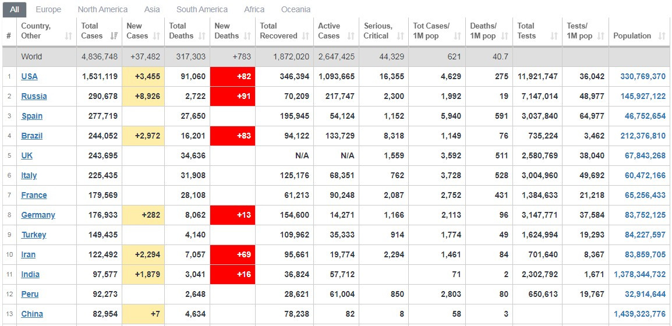Click the # column header
This screenshot has height=326, width=672.
pos(9,36)
